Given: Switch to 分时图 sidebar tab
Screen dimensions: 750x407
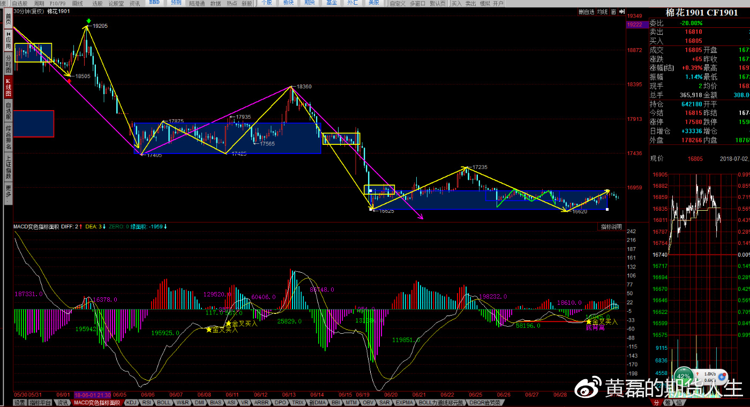Looking at the screenshot, I should coord(8,64).
